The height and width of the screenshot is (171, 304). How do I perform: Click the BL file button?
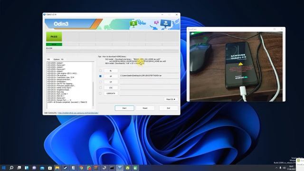[x=111, y=71]
